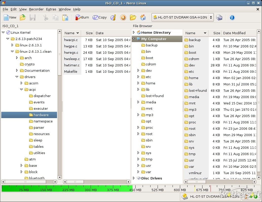This screenshot has width=262, height=202.
Task: Sort files by Date Modified column
Action: [234, 33]
